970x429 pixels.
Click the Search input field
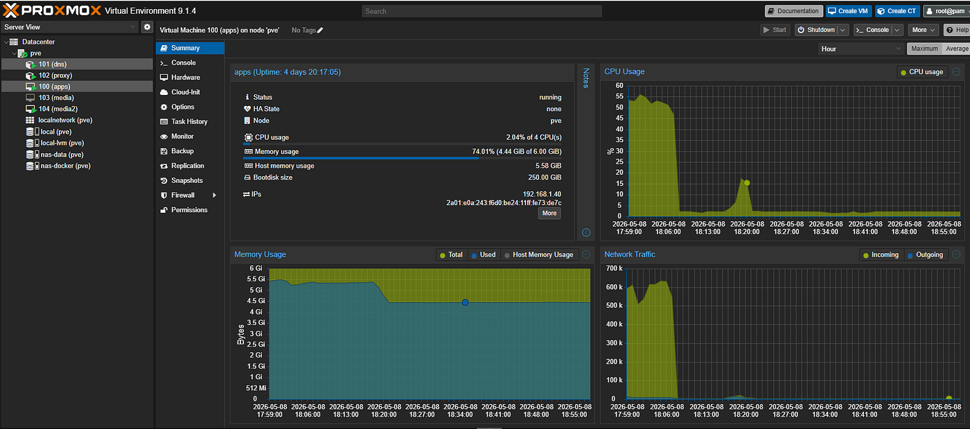click(482, 11)
